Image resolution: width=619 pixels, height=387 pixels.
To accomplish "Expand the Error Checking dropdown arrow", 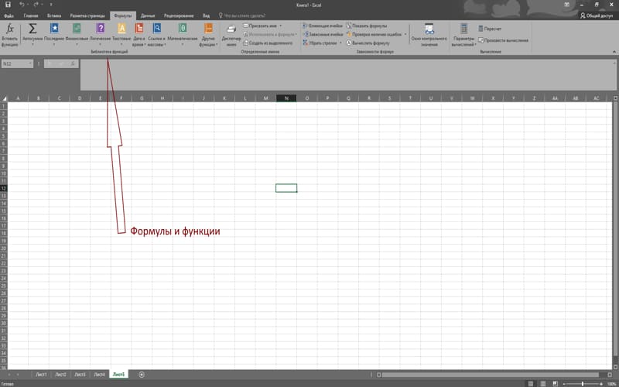I will [405, 34].
